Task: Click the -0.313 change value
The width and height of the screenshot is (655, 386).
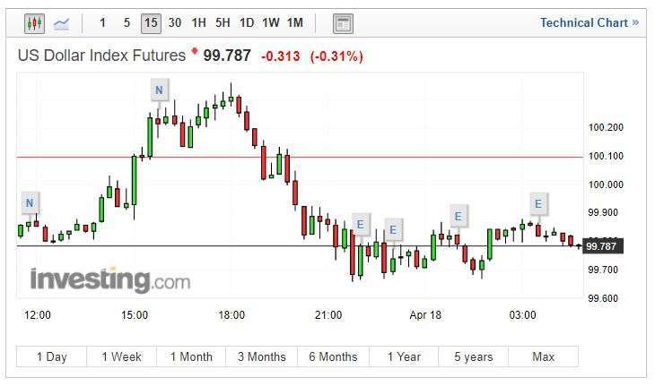Action: [x=280, y=56]
